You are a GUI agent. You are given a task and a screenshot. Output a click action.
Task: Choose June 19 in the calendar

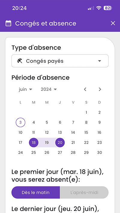pyautogui.click(x=47, y=142)
